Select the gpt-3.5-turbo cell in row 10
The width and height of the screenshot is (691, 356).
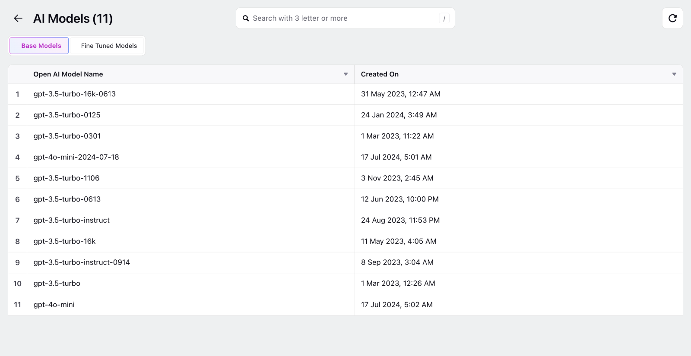click(x=191, y=284)
